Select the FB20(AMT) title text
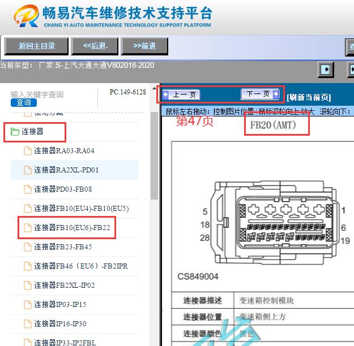The height and width of the screenshot is (346, 354). tap(273, 125)
